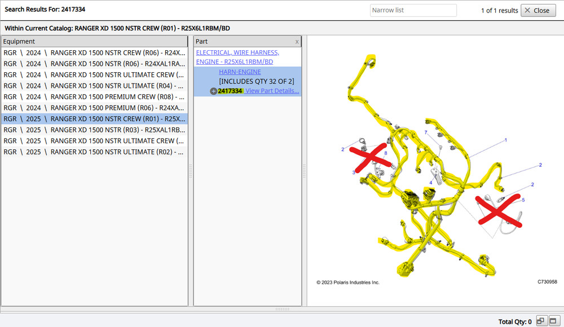
Task: Click callout number 3 on diagram
Action: click(354, 173)
